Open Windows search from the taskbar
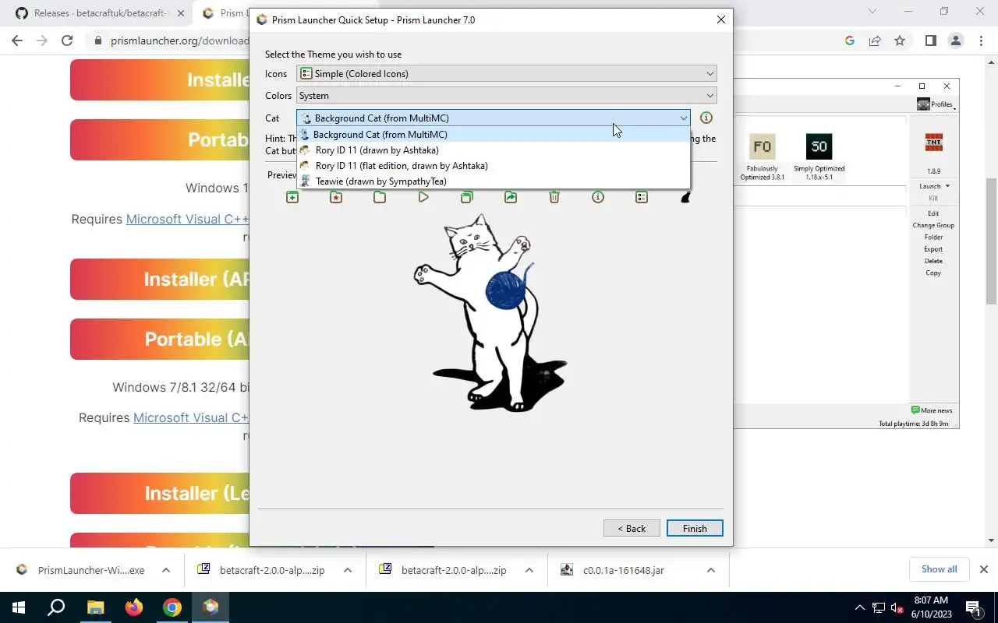The height and width of the screenshot is (623, 998). (56, 607)
